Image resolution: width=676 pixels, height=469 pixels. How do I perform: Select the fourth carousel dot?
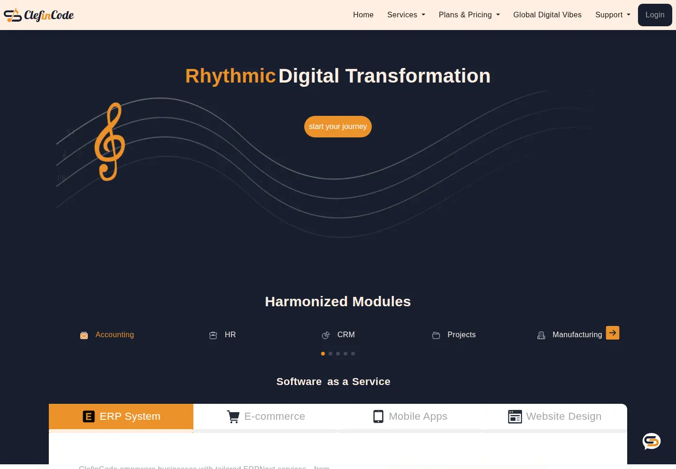click(x=346, y=354)
